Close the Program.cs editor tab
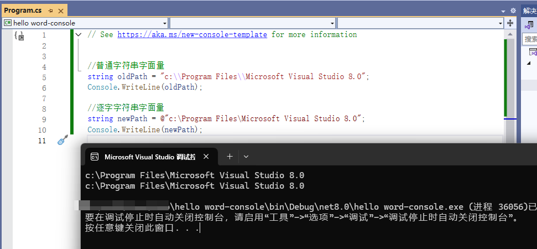The height and width of the screenshot is (249, 537). [61, 11]
